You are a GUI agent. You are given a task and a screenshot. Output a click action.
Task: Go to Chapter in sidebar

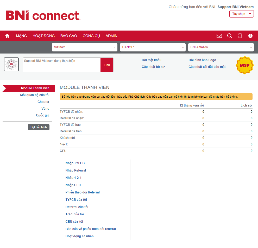[43, 102]
